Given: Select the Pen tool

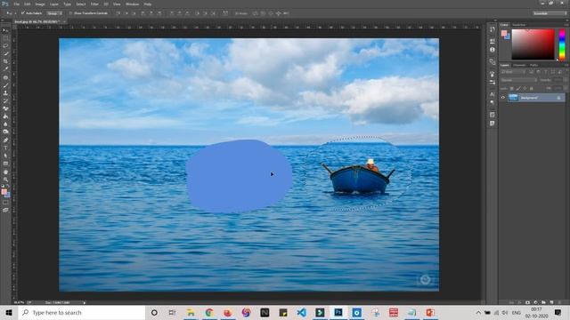Looking at the screenshot, I should click(5, 140).
